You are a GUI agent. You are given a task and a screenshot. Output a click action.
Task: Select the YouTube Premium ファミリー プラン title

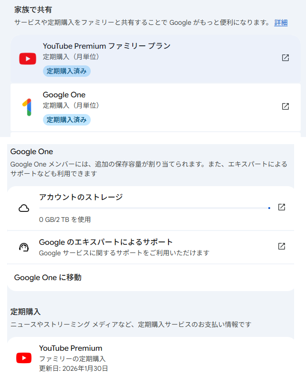(106, 46)
